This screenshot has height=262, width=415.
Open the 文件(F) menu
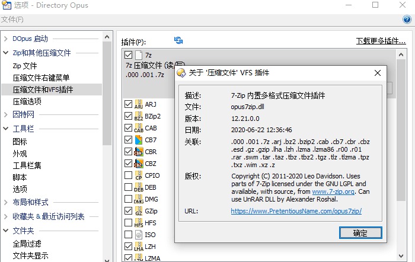click(x=12, y=20)
